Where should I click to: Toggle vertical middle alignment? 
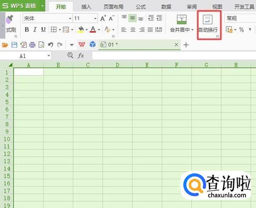tap(133, 18)
